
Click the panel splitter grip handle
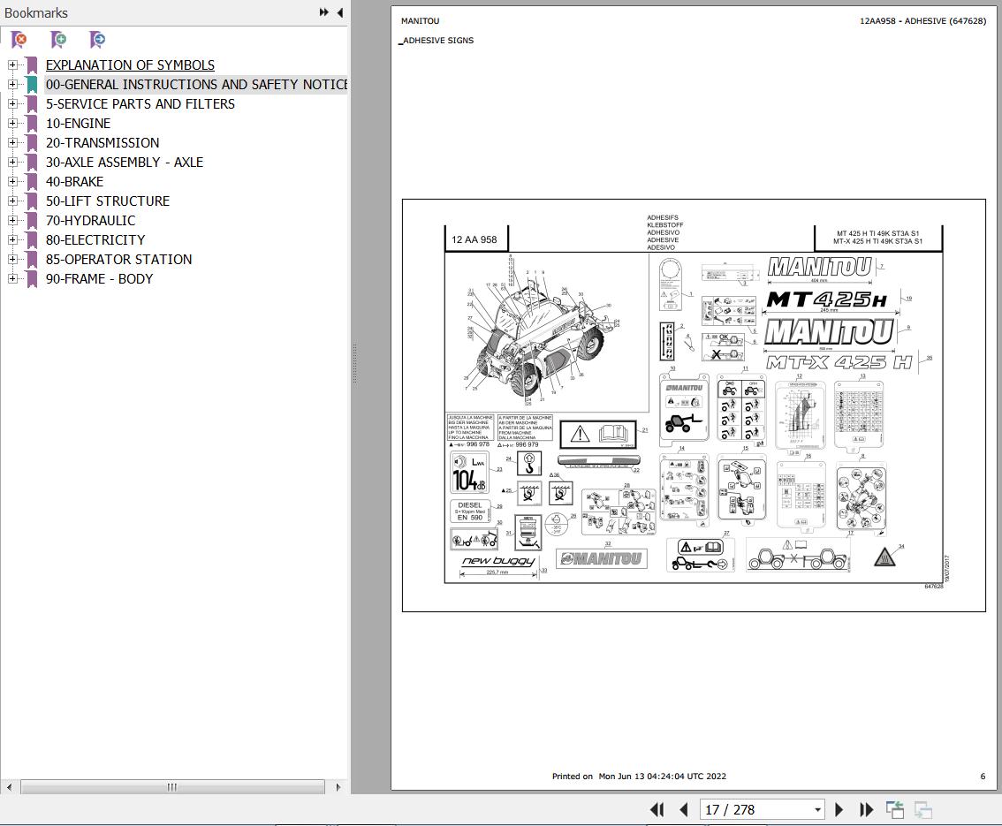pyautogui.click(x=354, y=363)
